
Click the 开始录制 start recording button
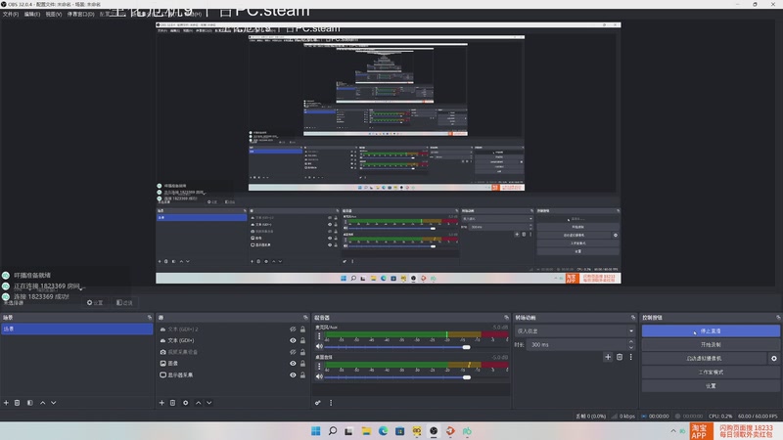point(711,345)
